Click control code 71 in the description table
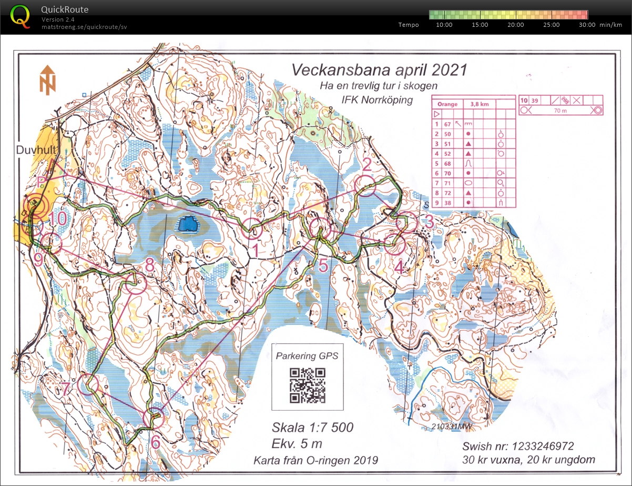Viewport: 632px width, 486px height. tap(448, 183)
